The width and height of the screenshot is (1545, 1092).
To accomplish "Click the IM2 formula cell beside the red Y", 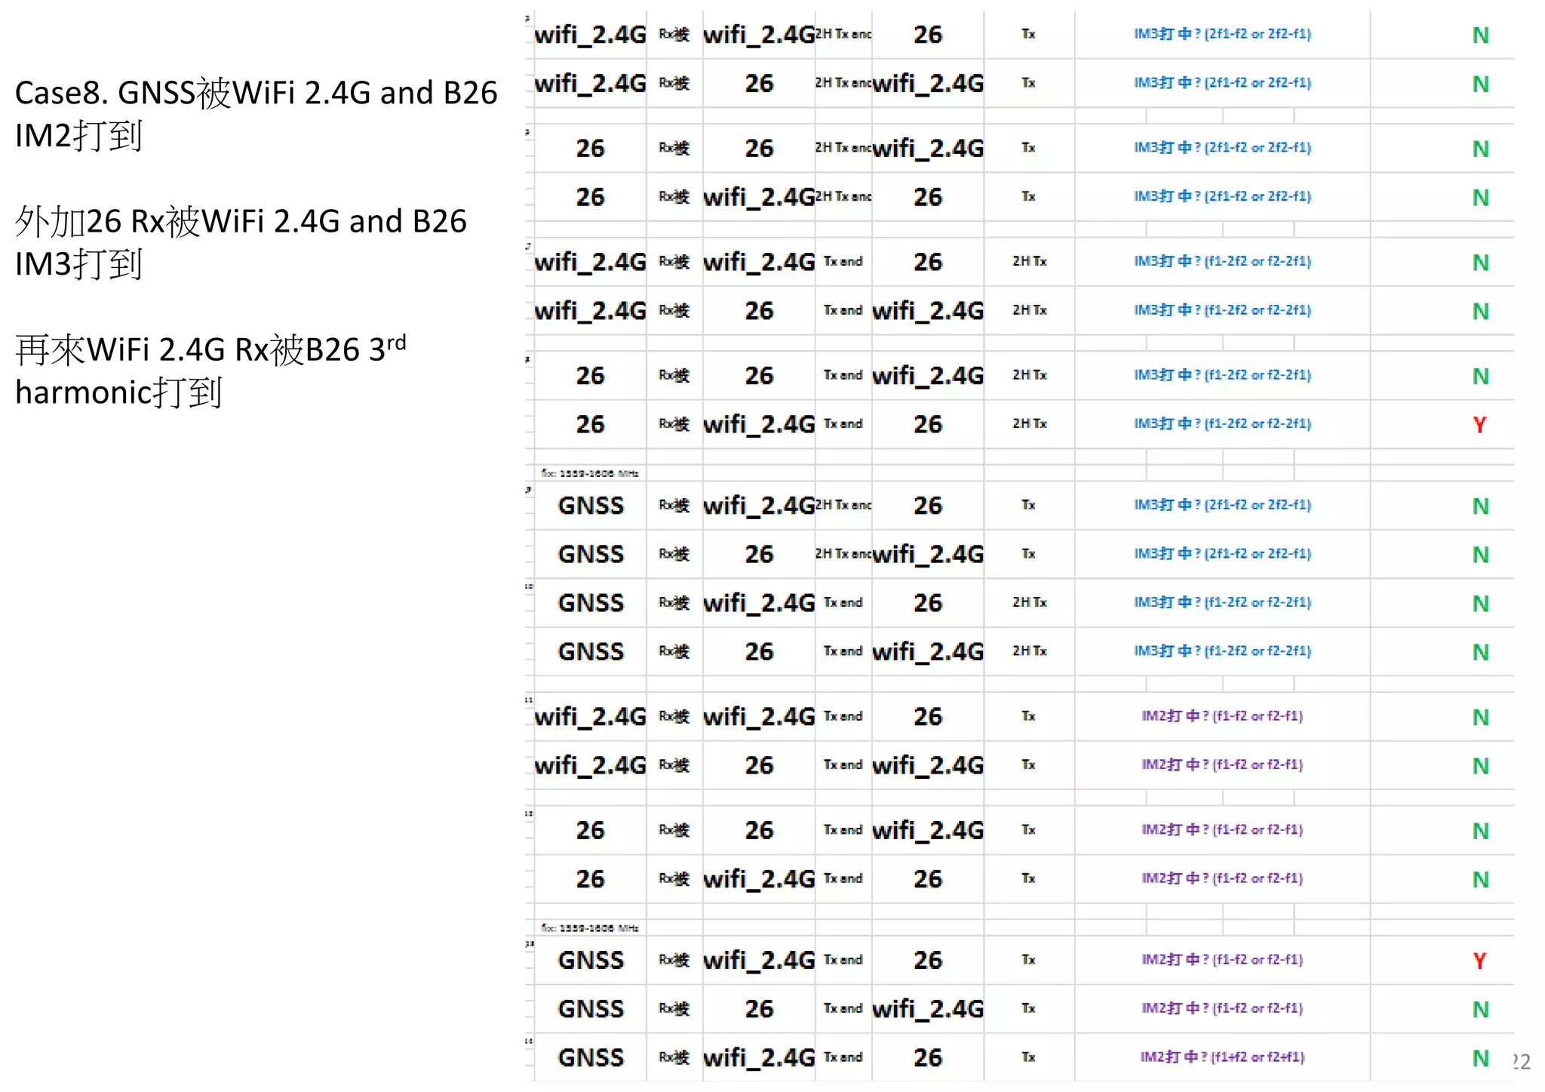I will 1222,960.
